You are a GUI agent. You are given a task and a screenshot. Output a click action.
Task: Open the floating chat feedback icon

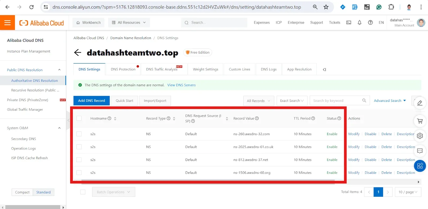[420, 151]
